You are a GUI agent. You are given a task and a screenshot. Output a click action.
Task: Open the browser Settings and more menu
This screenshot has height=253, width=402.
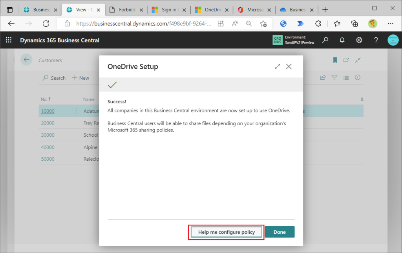pyautogui.click(x=391, y=24)
